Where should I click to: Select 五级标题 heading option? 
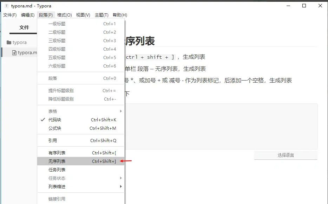pos(81,58)
